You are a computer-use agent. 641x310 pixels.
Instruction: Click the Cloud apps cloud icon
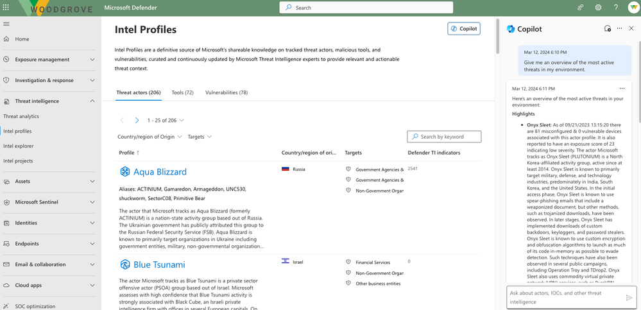[6, 285]
